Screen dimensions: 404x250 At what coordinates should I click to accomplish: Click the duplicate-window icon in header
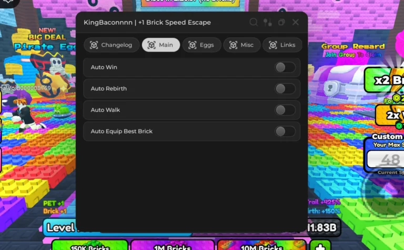281,22
